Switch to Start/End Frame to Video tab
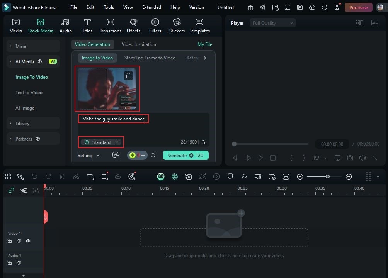 [150, 58]
